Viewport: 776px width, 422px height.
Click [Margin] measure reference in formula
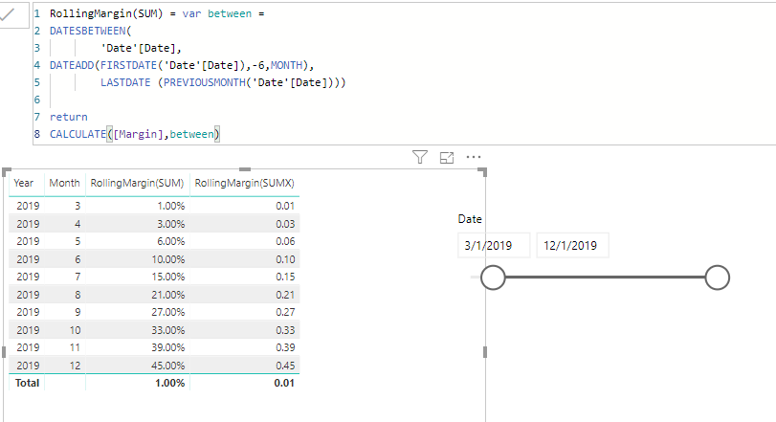(x=138, y=134)
